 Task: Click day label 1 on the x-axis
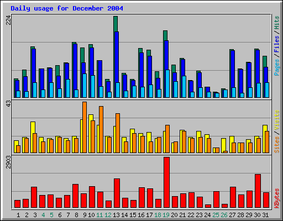point(18,215)
